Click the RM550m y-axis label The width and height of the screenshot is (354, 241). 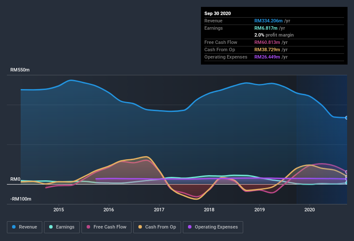pos(20,70)
